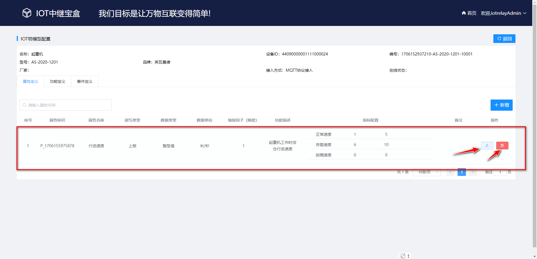
Task: Click the 前往 page number input field
Action: pyautogui.click(x=500, y=172)
